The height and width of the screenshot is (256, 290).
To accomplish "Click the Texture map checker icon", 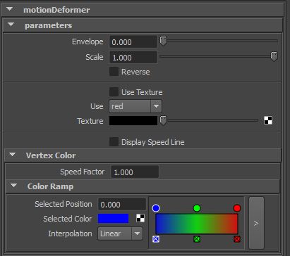I will tap(268, 120).
